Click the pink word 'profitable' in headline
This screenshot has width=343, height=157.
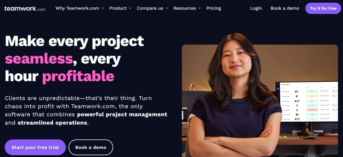[78, 77]
